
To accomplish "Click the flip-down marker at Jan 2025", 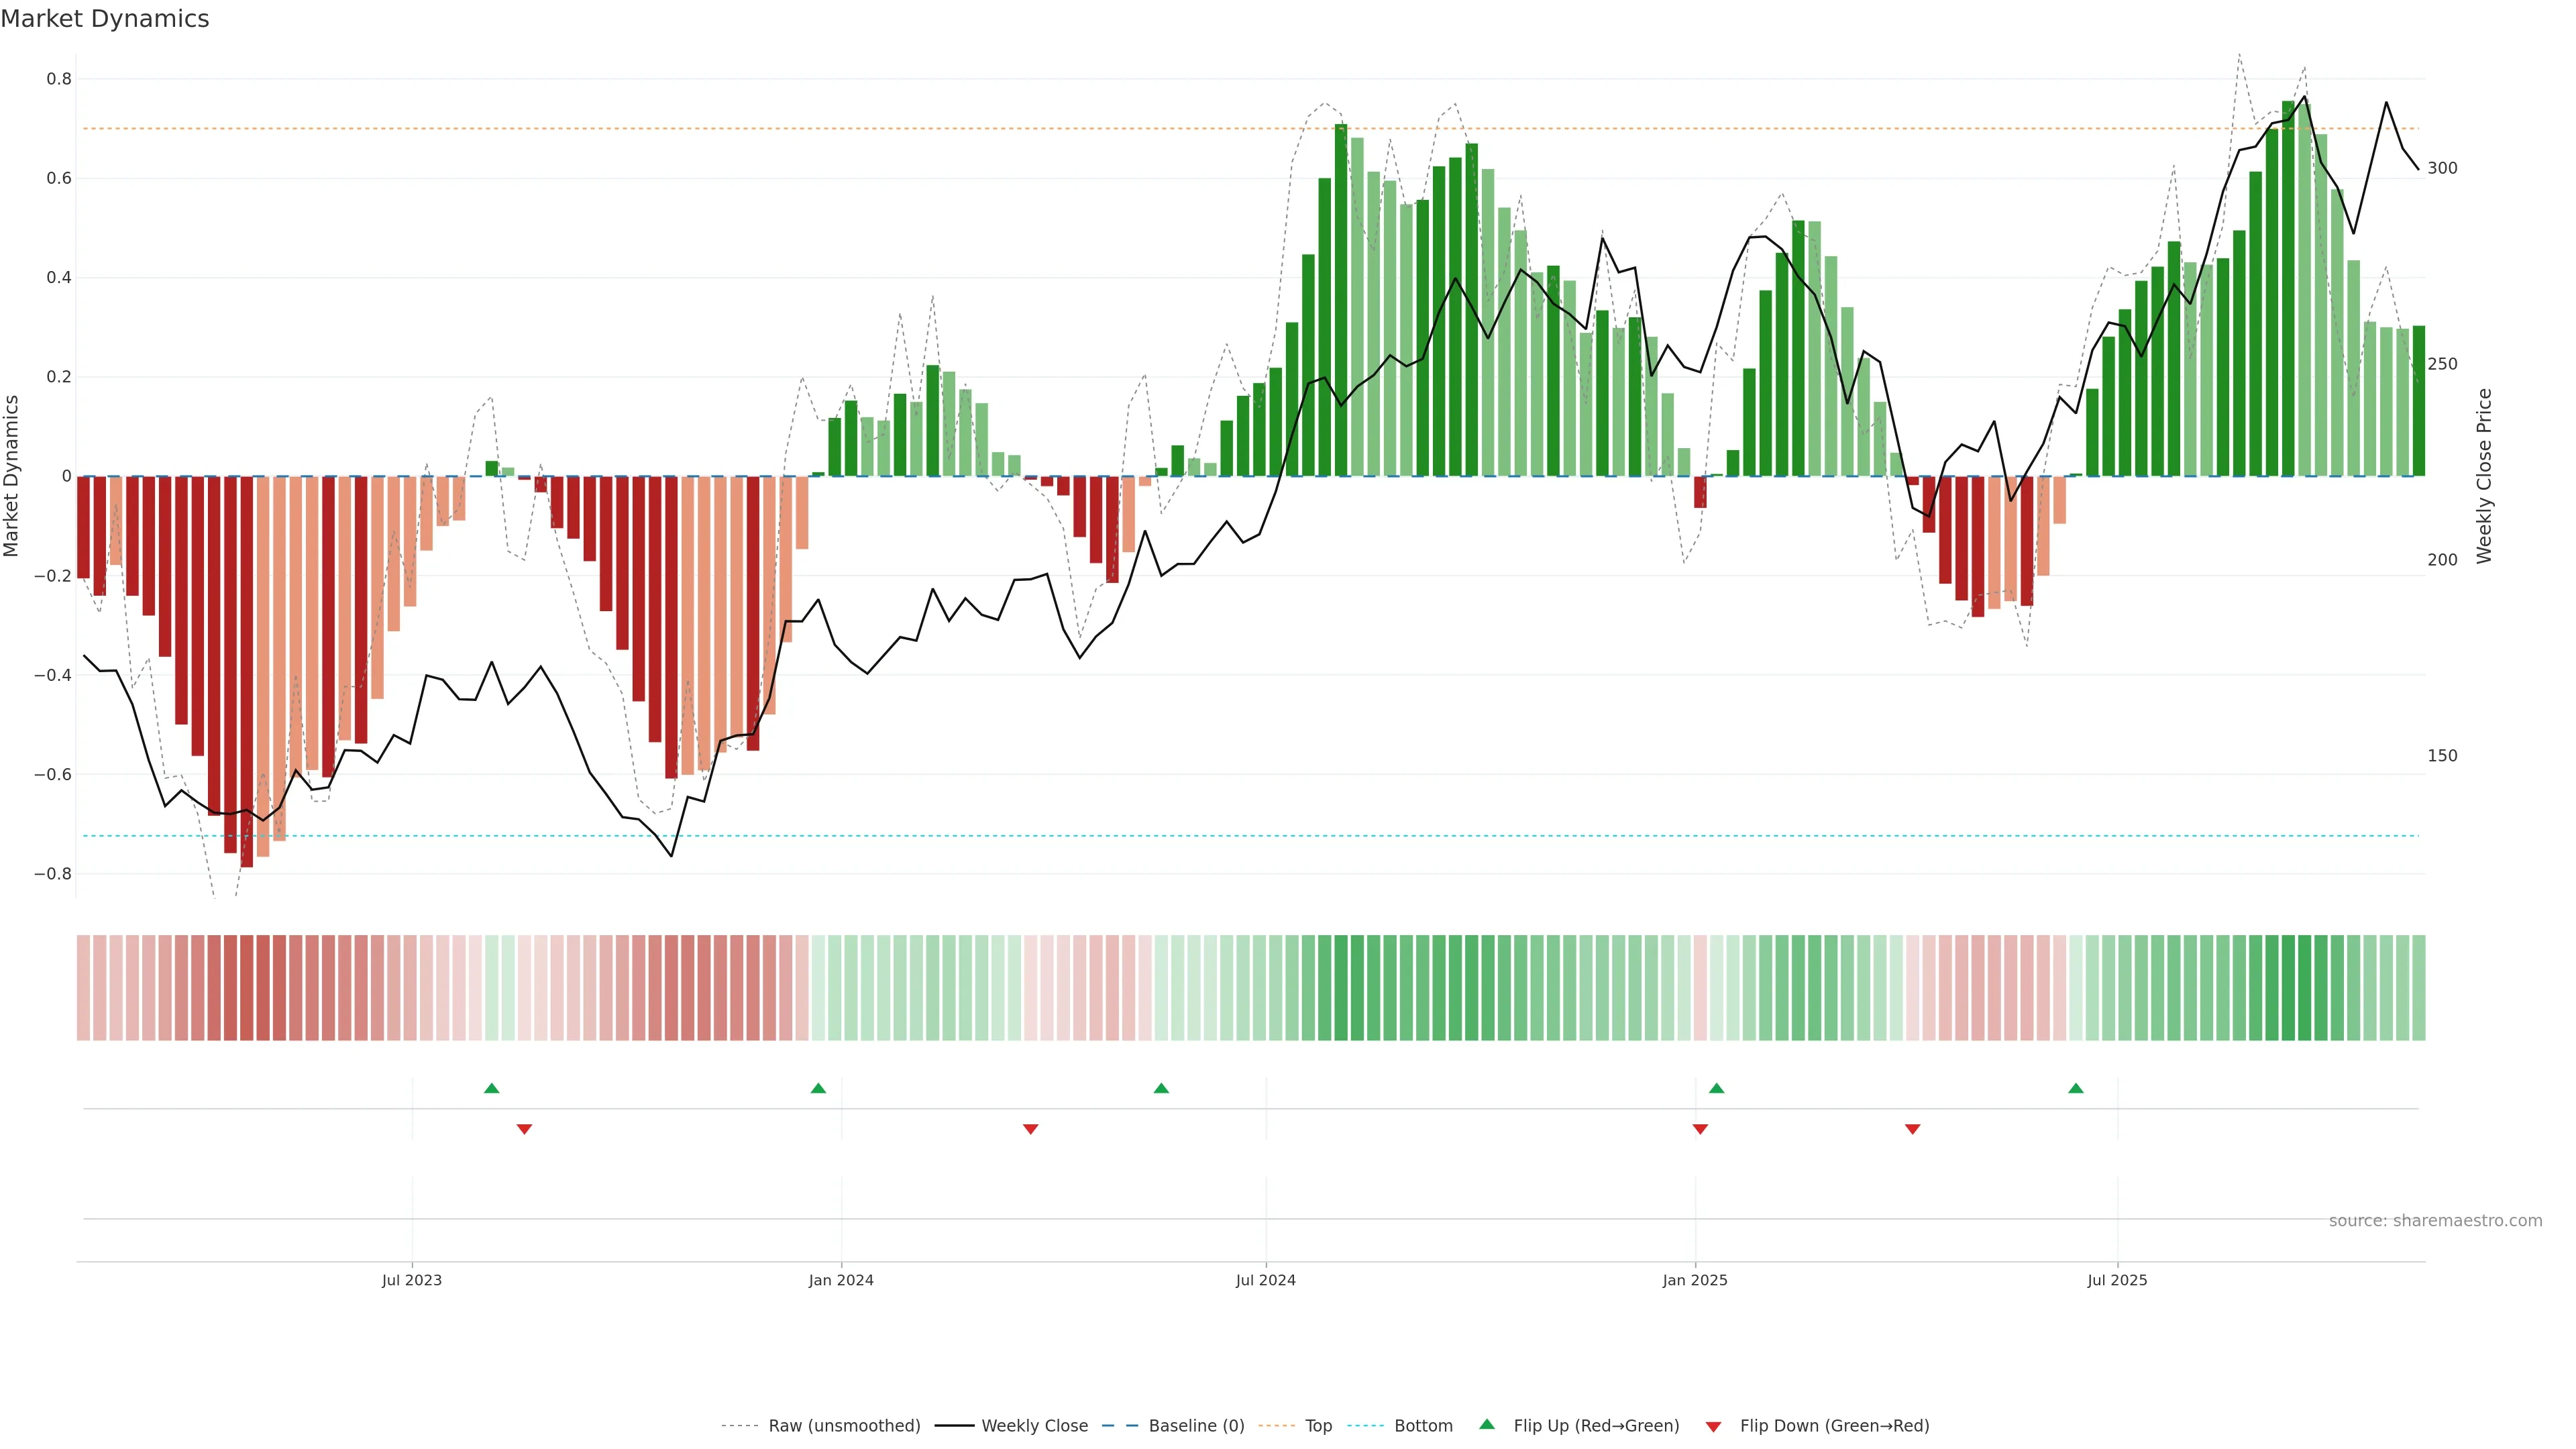I will click(1700, 1129).
